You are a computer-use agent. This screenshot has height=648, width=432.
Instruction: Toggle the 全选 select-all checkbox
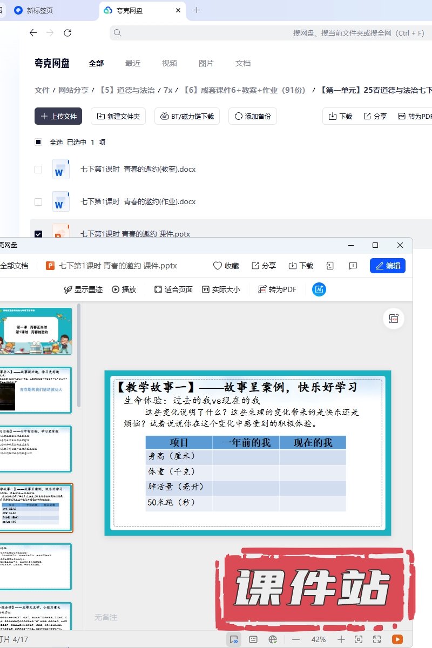38,142
